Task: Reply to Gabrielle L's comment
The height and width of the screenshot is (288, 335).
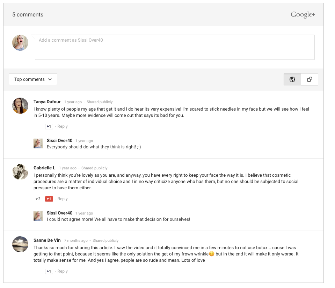Action: [x=63, y=199]
